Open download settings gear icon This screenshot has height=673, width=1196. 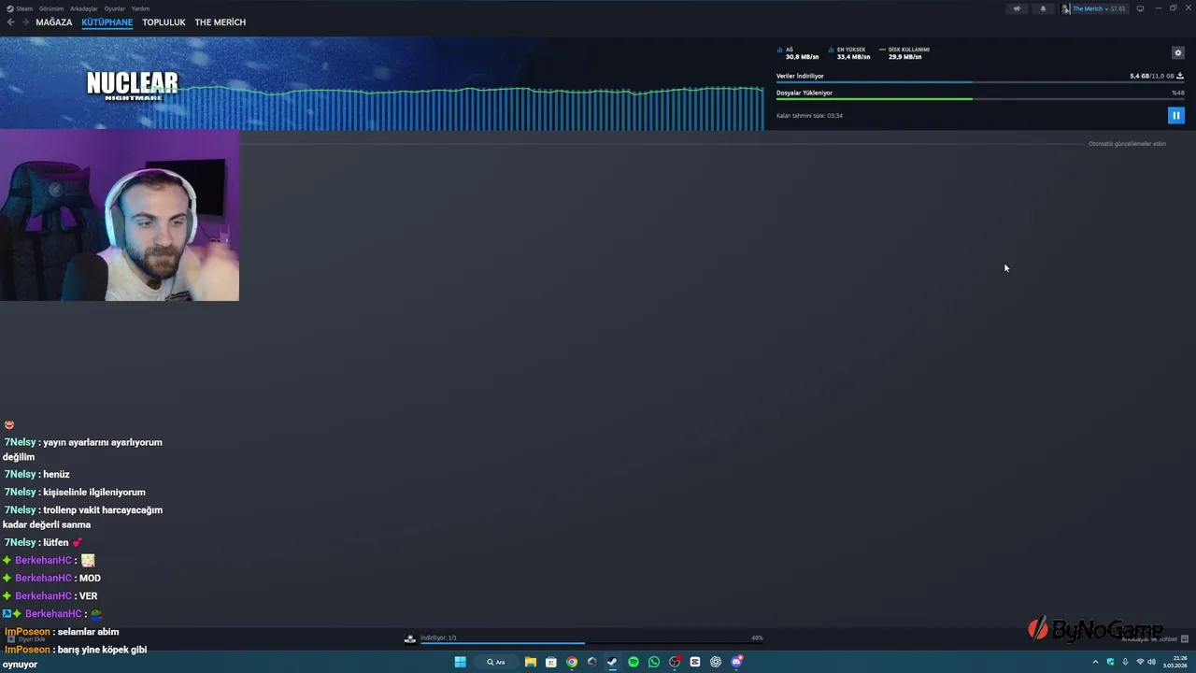(1177, 53)
